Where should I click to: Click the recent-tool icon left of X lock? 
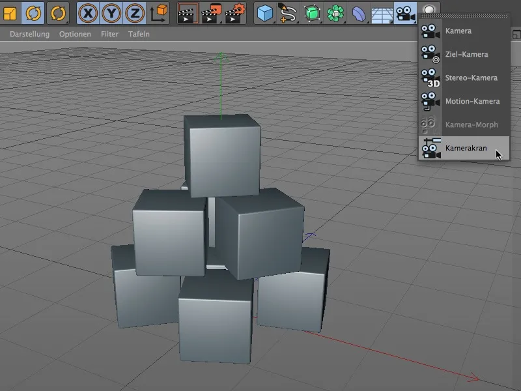58,13
